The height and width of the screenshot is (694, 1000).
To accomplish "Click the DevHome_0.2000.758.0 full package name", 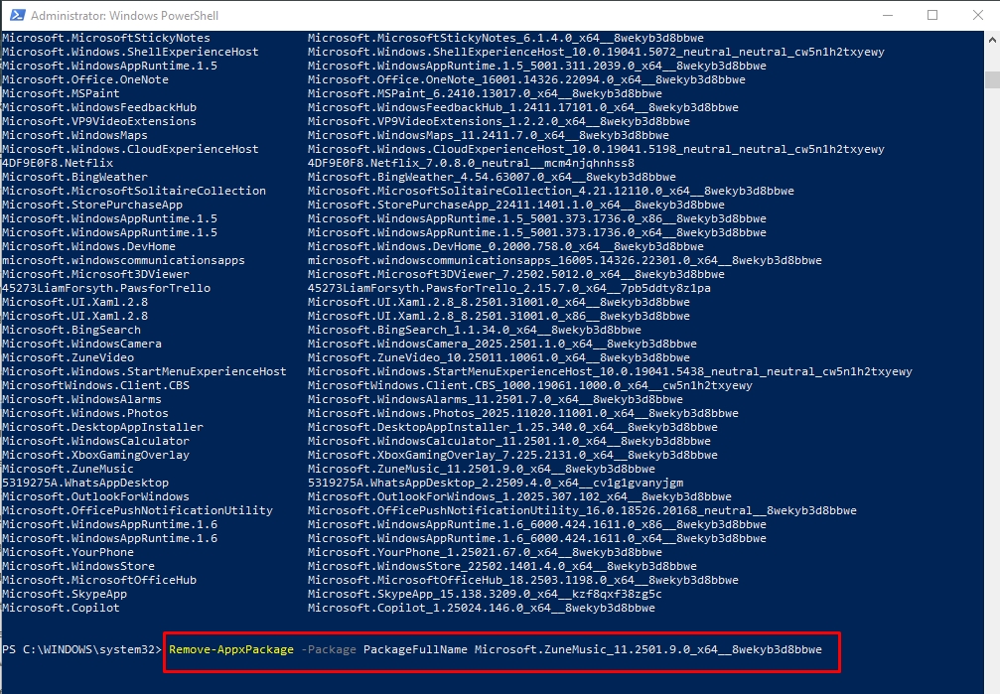I will pos(505,246).
